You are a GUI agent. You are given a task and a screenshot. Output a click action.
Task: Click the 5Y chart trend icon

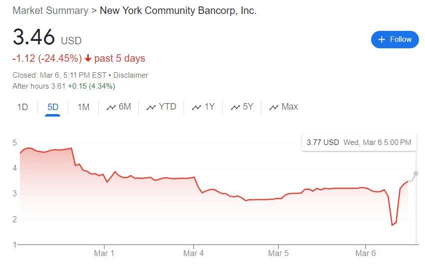[x=235, y=107]
